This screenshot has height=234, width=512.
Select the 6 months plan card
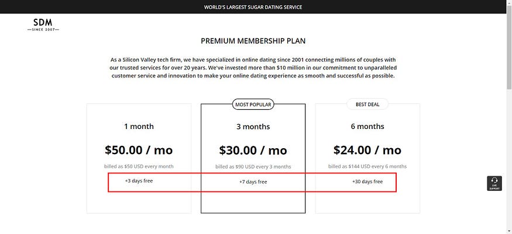[367, 159]
